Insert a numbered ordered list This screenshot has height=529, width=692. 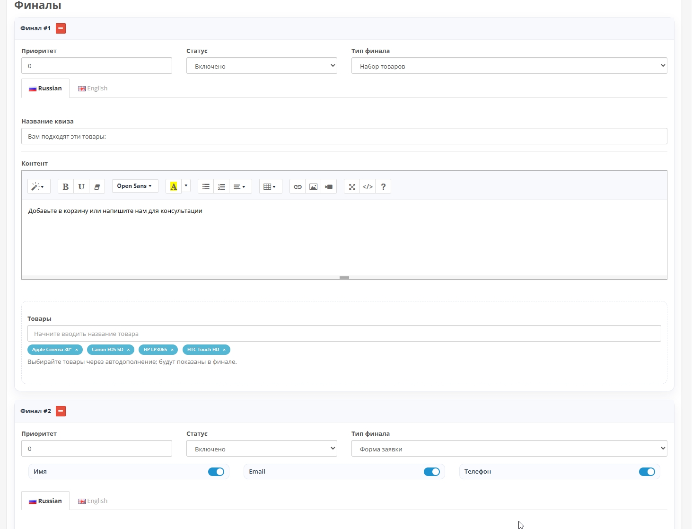coord(221,186)
